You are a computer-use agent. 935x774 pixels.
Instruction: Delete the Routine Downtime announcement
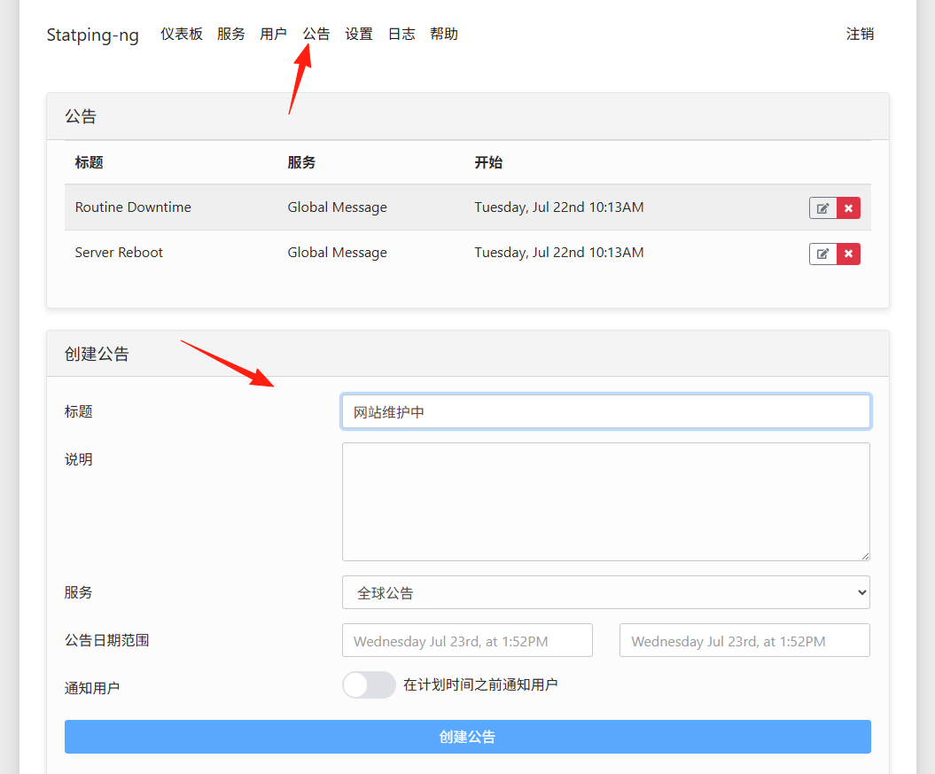tap(848, 208)
